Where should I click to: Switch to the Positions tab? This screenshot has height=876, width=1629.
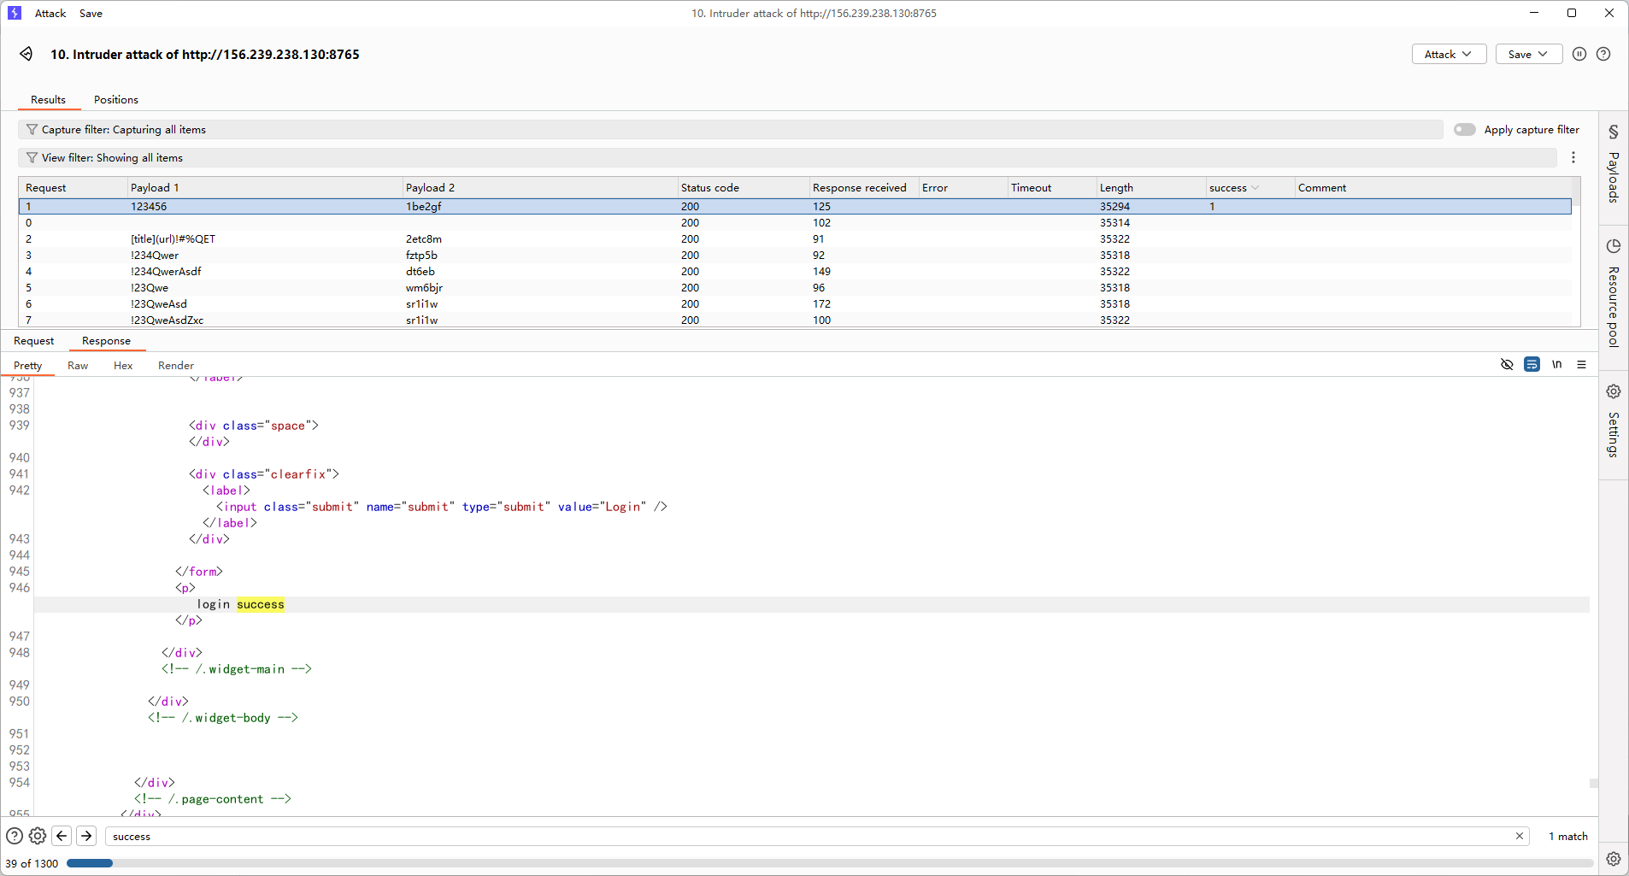[x=115, y=100]
